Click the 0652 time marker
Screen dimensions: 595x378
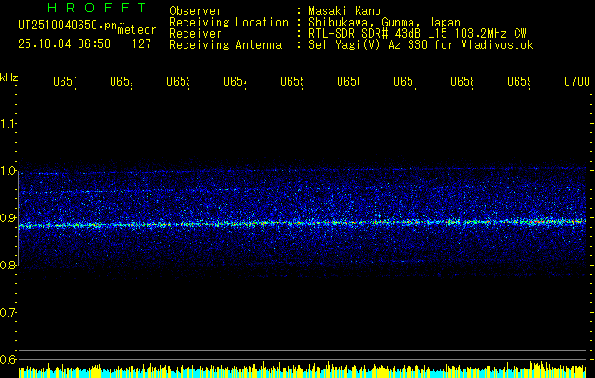point(121,82)
